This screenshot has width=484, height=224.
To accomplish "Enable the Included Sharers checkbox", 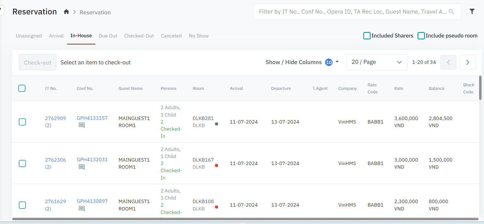I will [x=367, y=36].
